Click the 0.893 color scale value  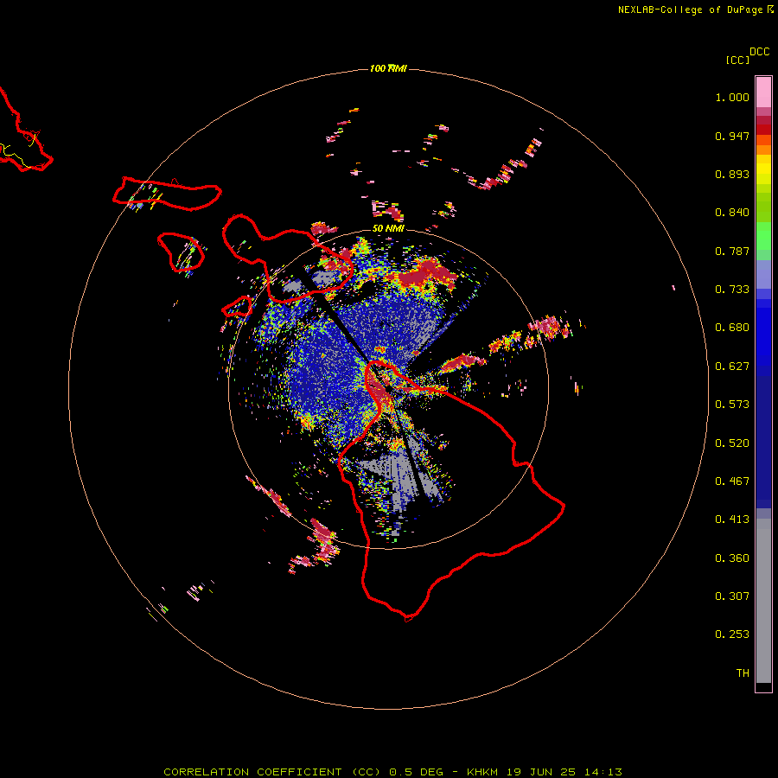click(732, 174)
